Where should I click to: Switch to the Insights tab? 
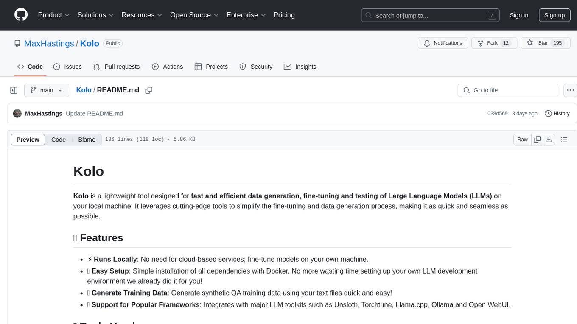coord(300,67)
